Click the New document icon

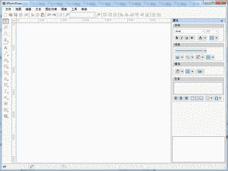point(5,15)
